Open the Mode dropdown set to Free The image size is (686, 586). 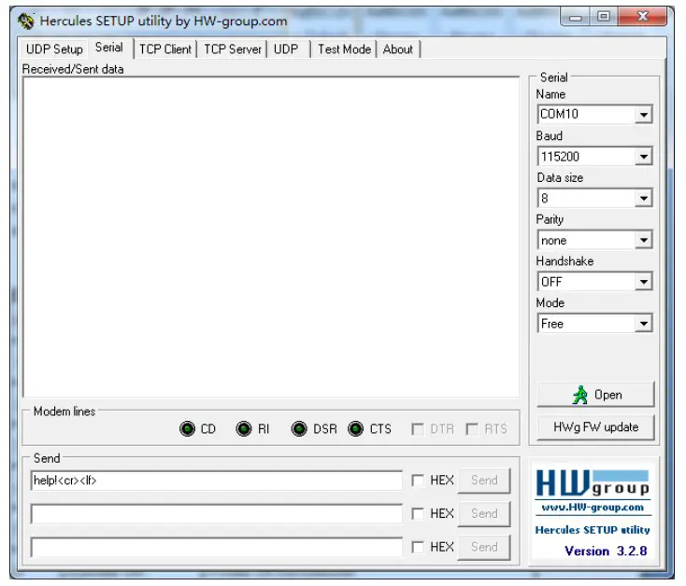(x=644, y=324)
